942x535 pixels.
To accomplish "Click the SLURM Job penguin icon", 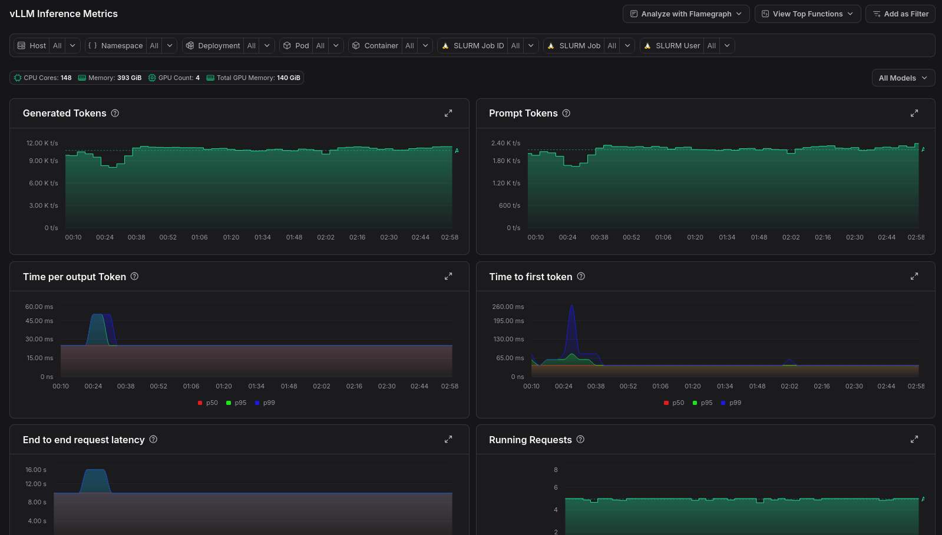I will [x=551, y=45].
